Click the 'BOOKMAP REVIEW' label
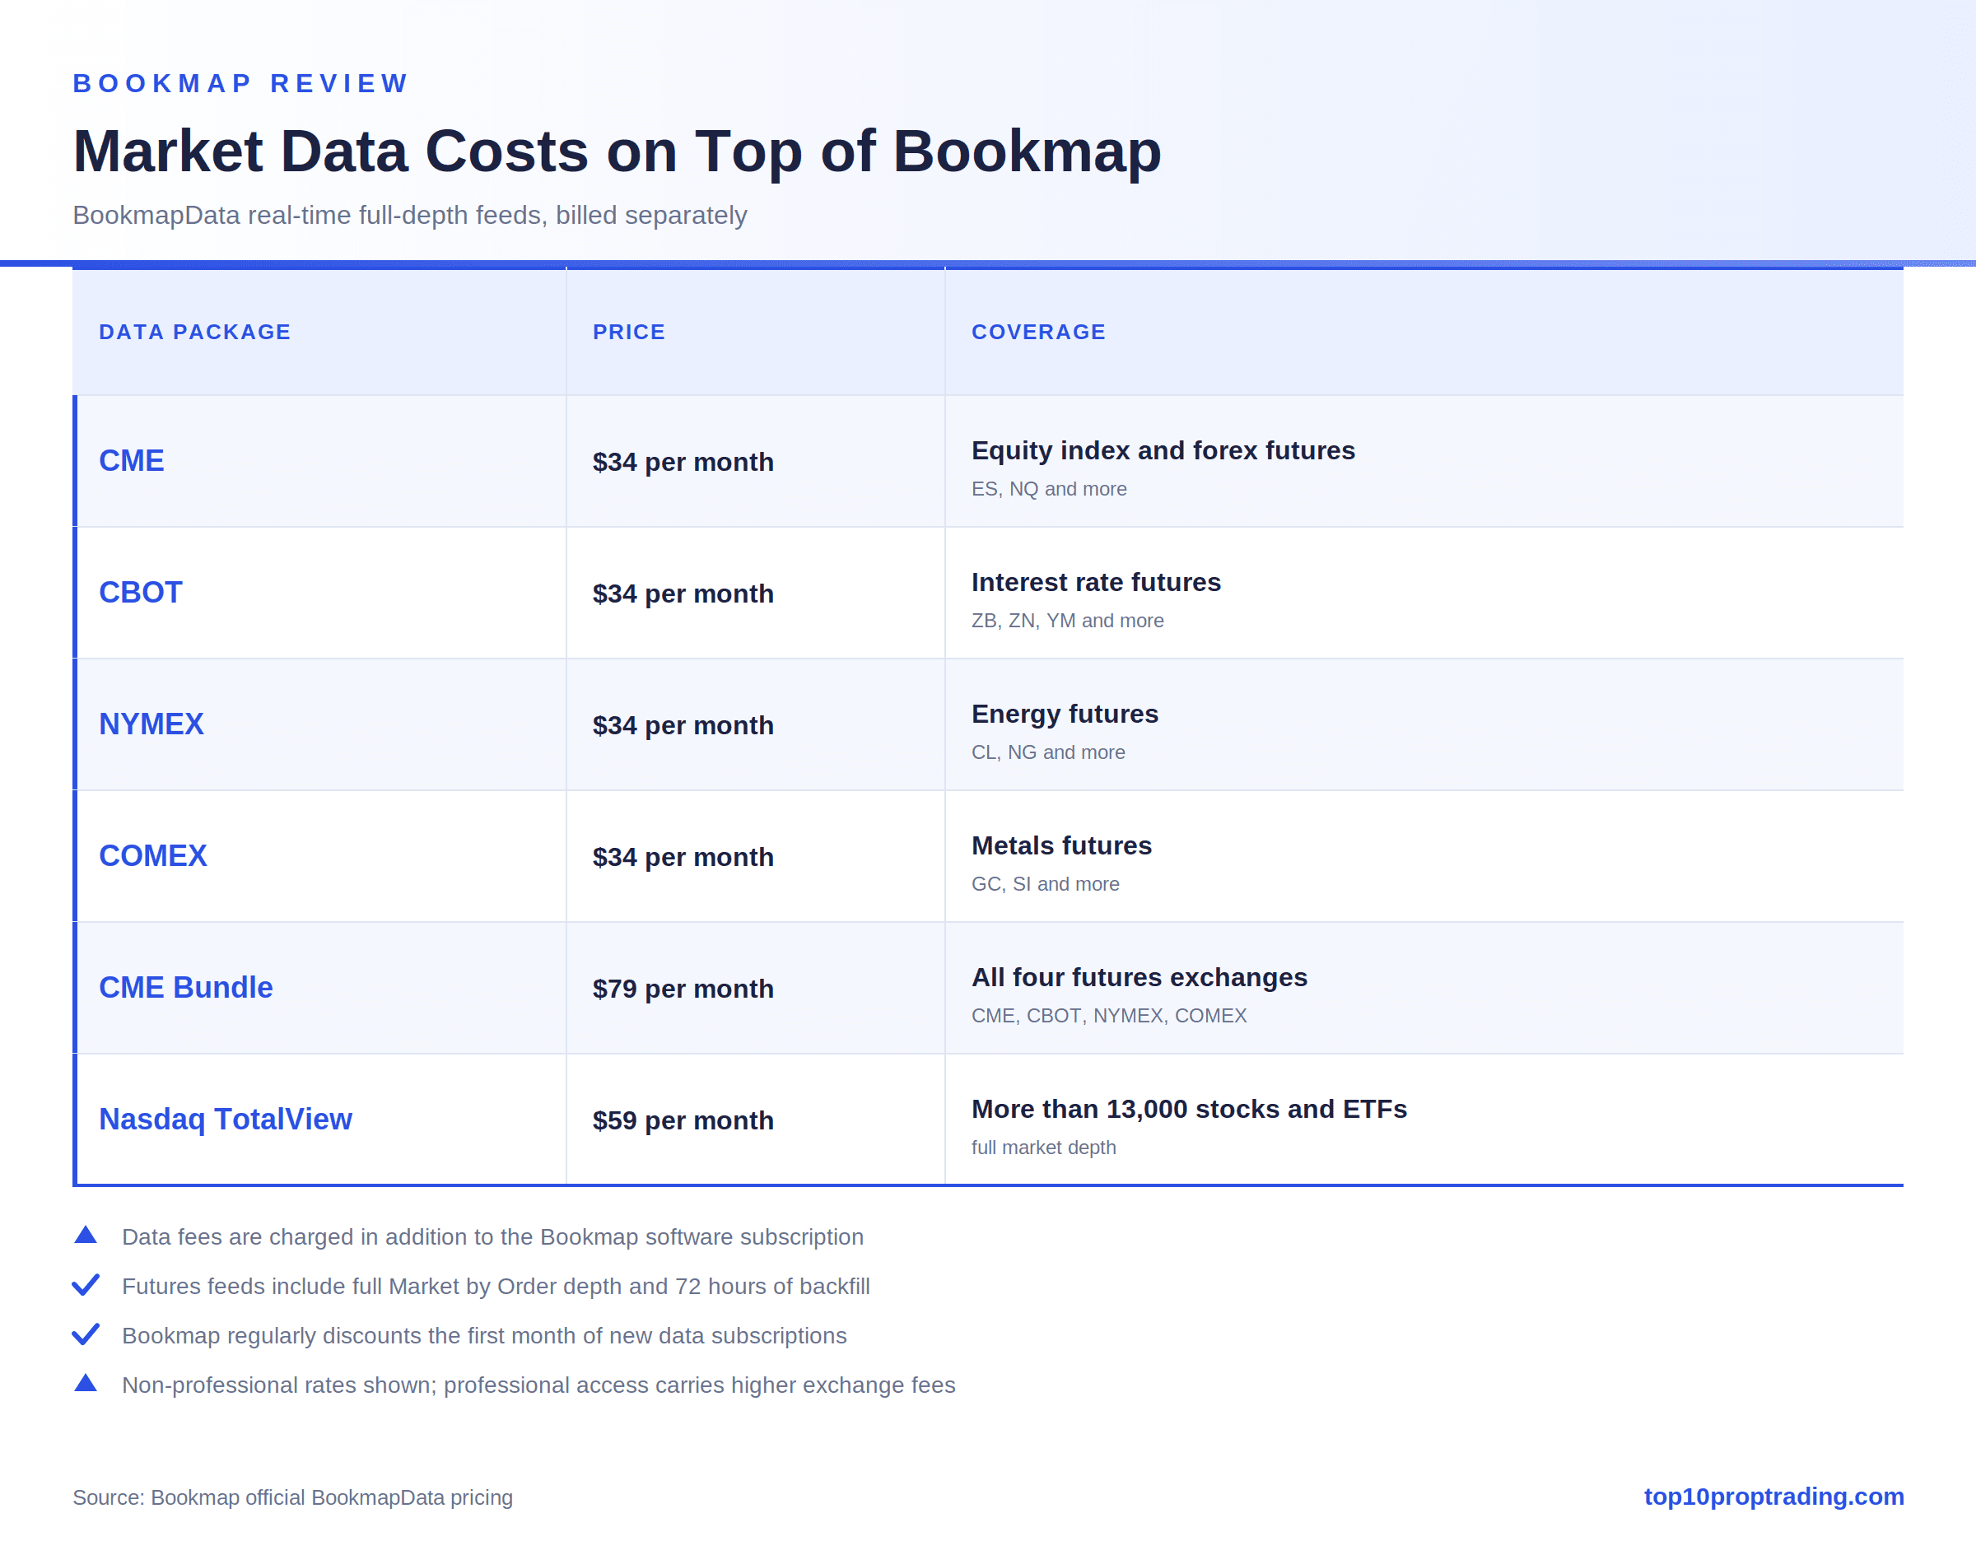 [240, 83]
